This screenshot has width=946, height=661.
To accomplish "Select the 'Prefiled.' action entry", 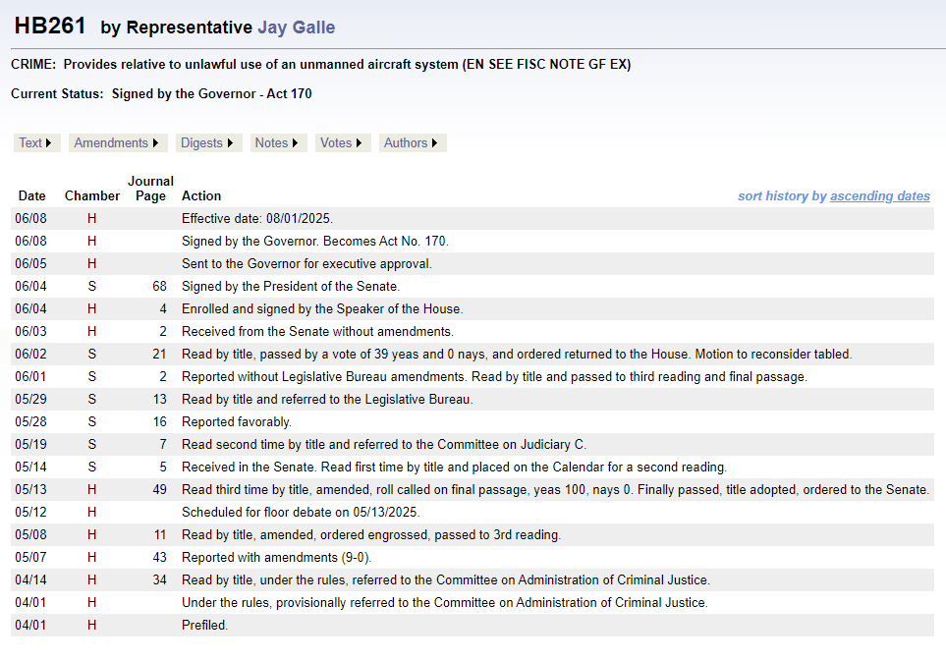I will point(204,626).
